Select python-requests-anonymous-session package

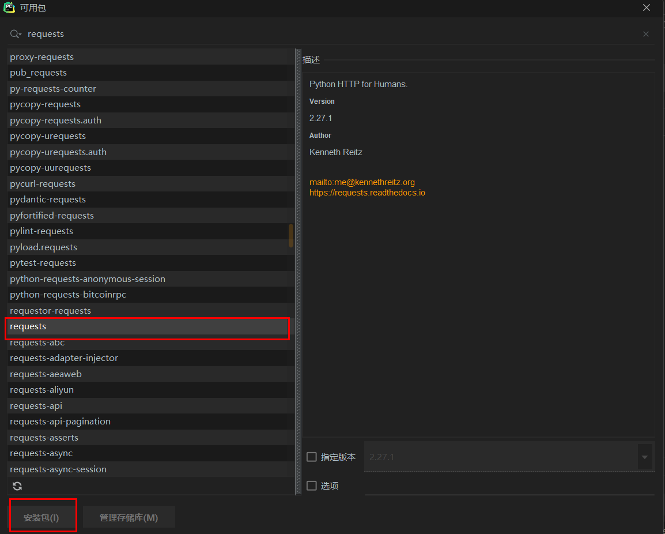(150, 279)
